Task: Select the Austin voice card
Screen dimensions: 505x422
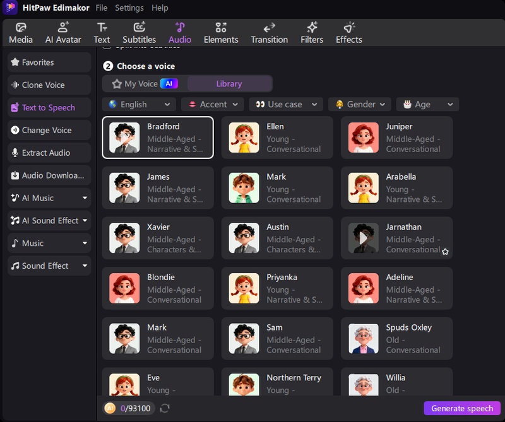Action: tap(277, 238)
